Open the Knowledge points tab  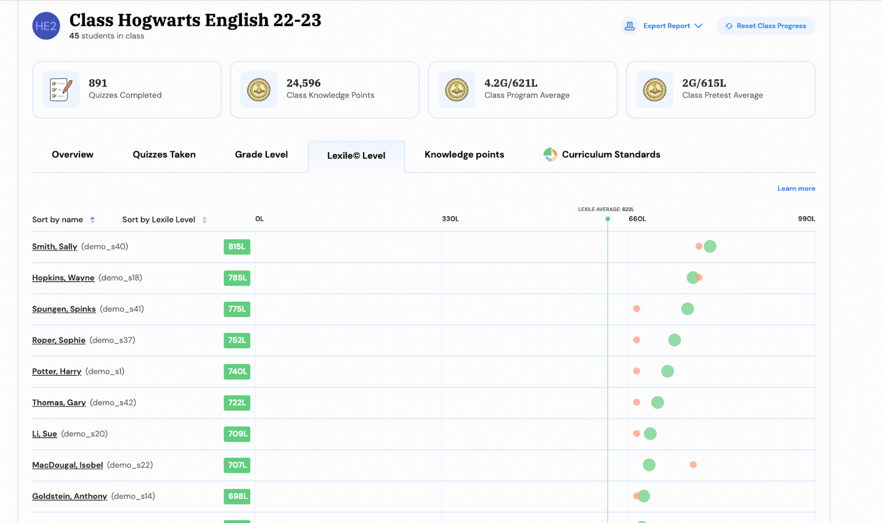click(x=464, y=154)
